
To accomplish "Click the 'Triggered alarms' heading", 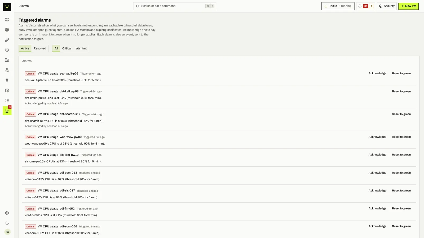I will (x=35, y=20).
